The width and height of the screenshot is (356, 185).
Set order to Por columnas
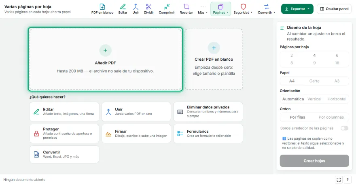tap(331, 117)
